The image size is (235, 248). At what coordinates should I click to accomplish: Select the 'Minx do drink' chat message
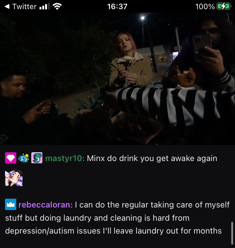152,159
